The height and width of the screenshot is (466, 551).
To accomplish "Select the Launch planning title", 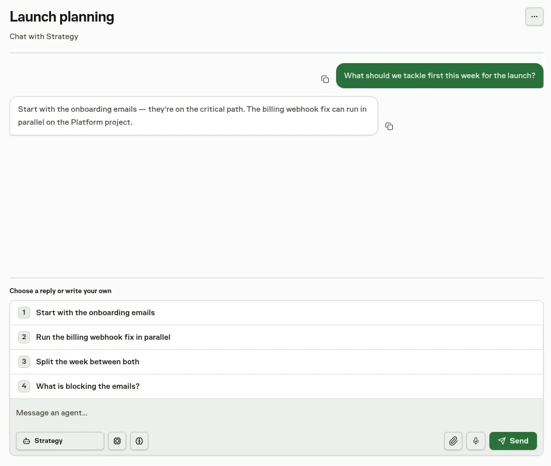I will [x=62, y=17].
